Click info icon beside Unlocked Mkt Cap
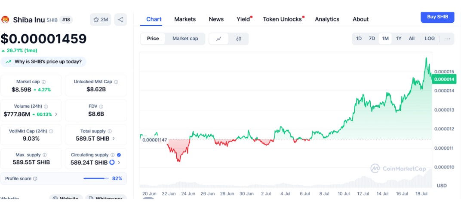Screen dimensions: 461x202 point(116,82)
